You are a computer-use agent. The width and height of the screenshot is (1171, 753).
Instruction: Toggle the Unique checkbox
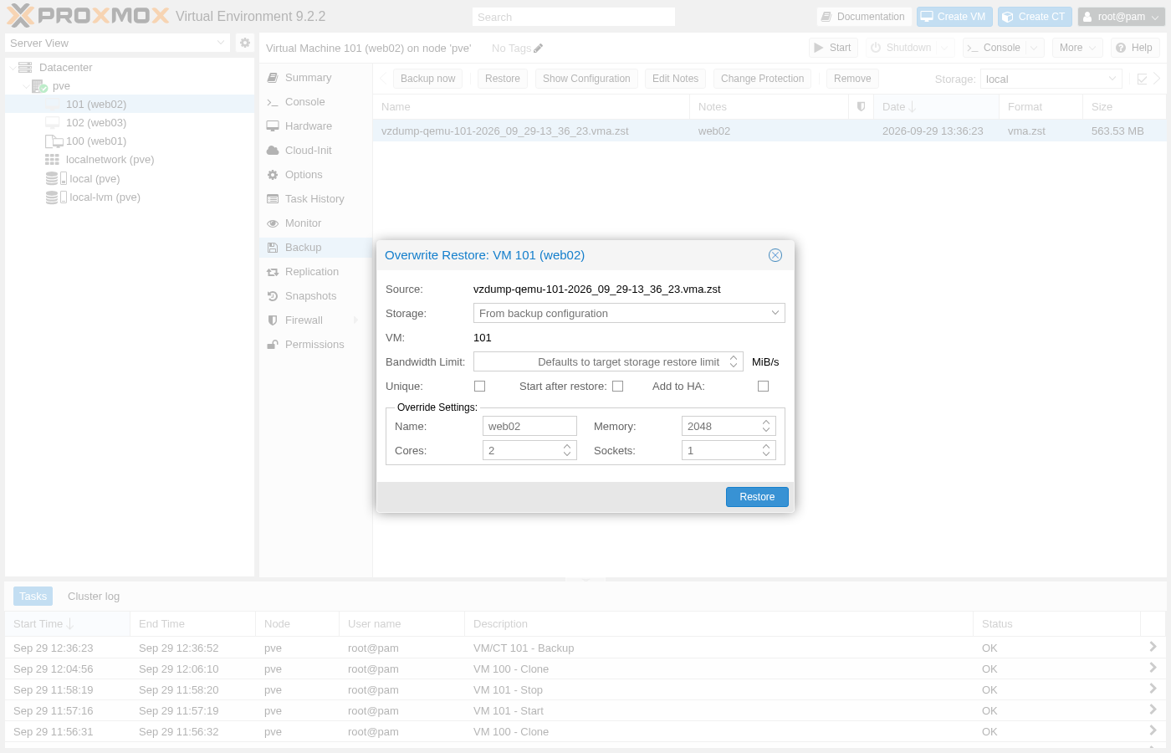(x=479, y=387)
